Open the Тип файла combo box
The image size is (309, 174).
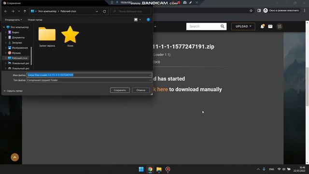[x=89, y=80]
